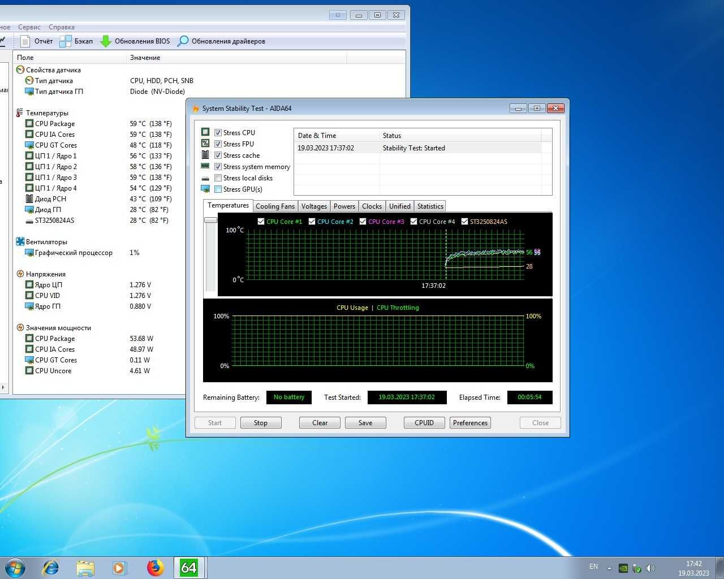Click the EN language indicator in tray
The width and height of the screenshot is (724, 579).
coord(593,567)
